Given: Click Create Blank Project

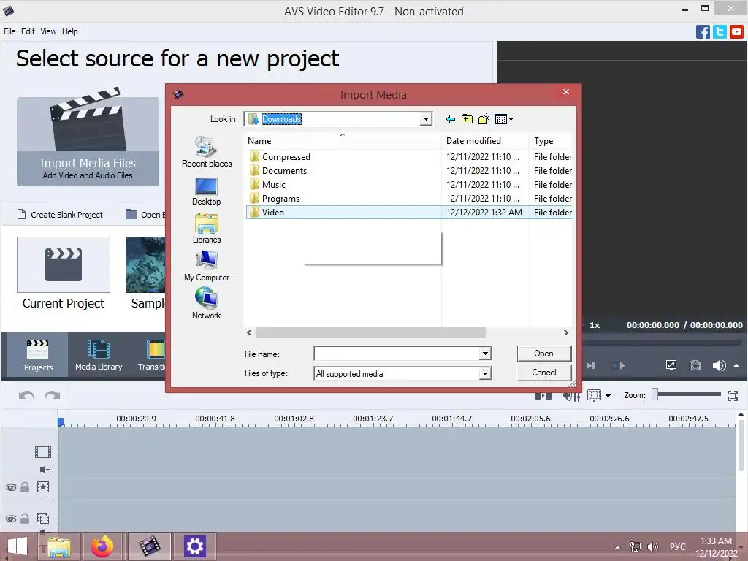Looking at the screenshot, I should tap(60, 215).
